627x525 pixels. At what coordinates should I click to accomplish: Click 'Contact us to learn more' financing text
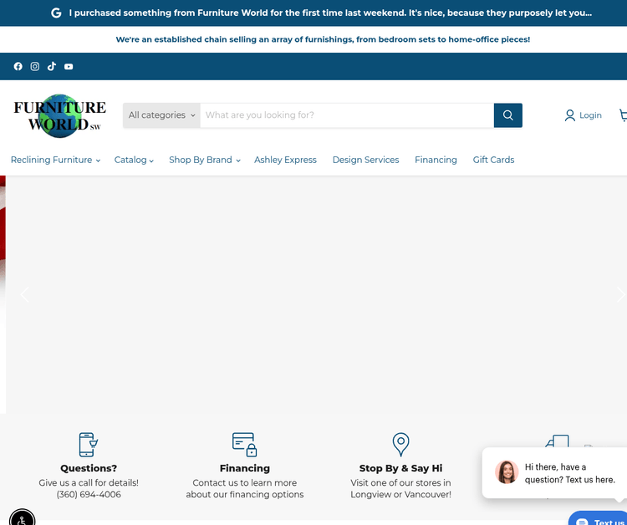[x=244, y=483]
